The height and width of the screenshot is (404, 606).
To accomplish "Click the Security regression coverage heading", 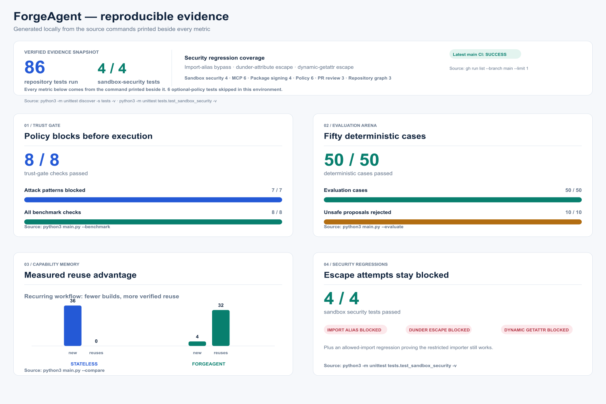I will (x=225, y=58).
